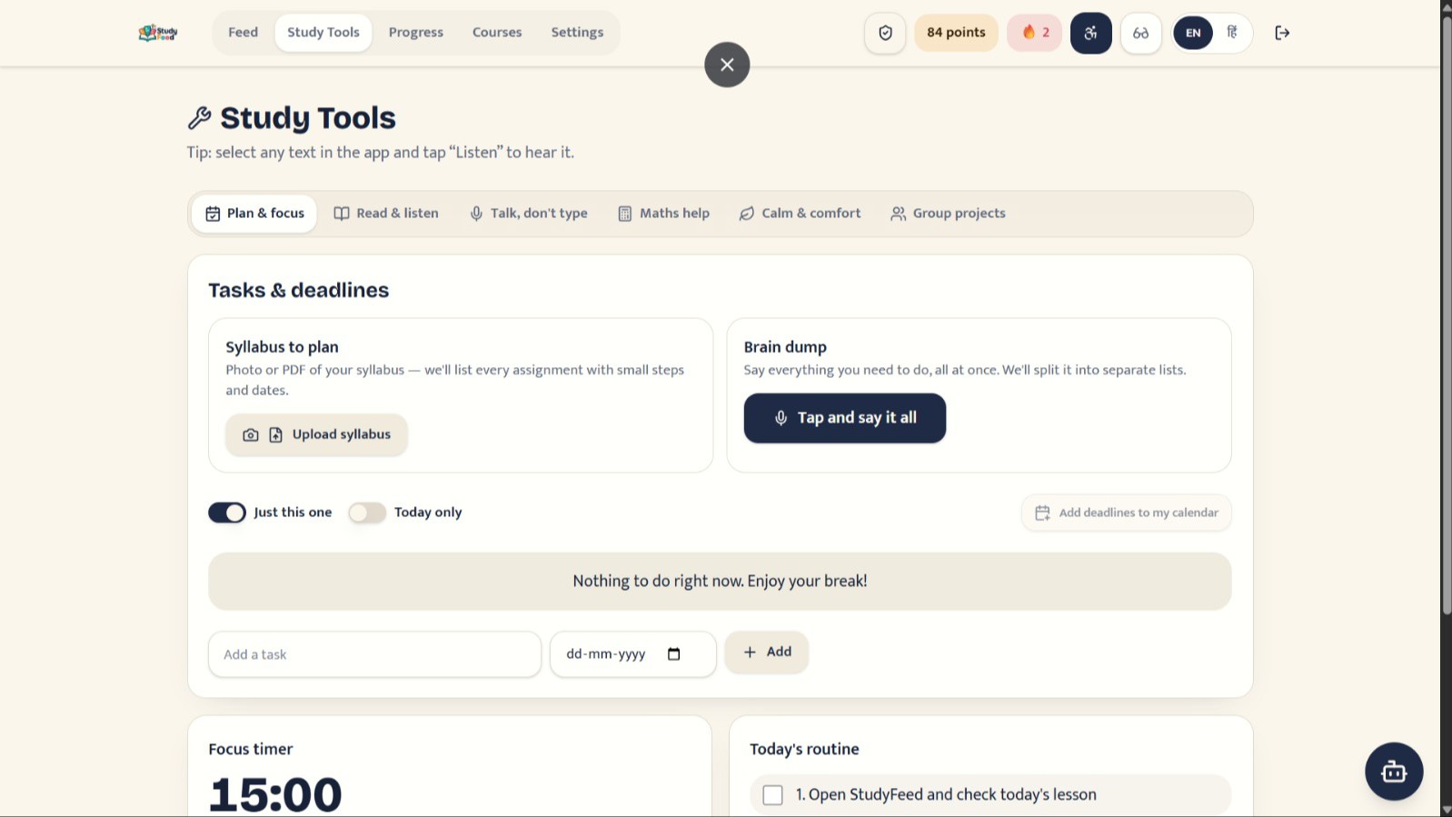Open the Courses page

pyautogui.click(x=497, y=33)
